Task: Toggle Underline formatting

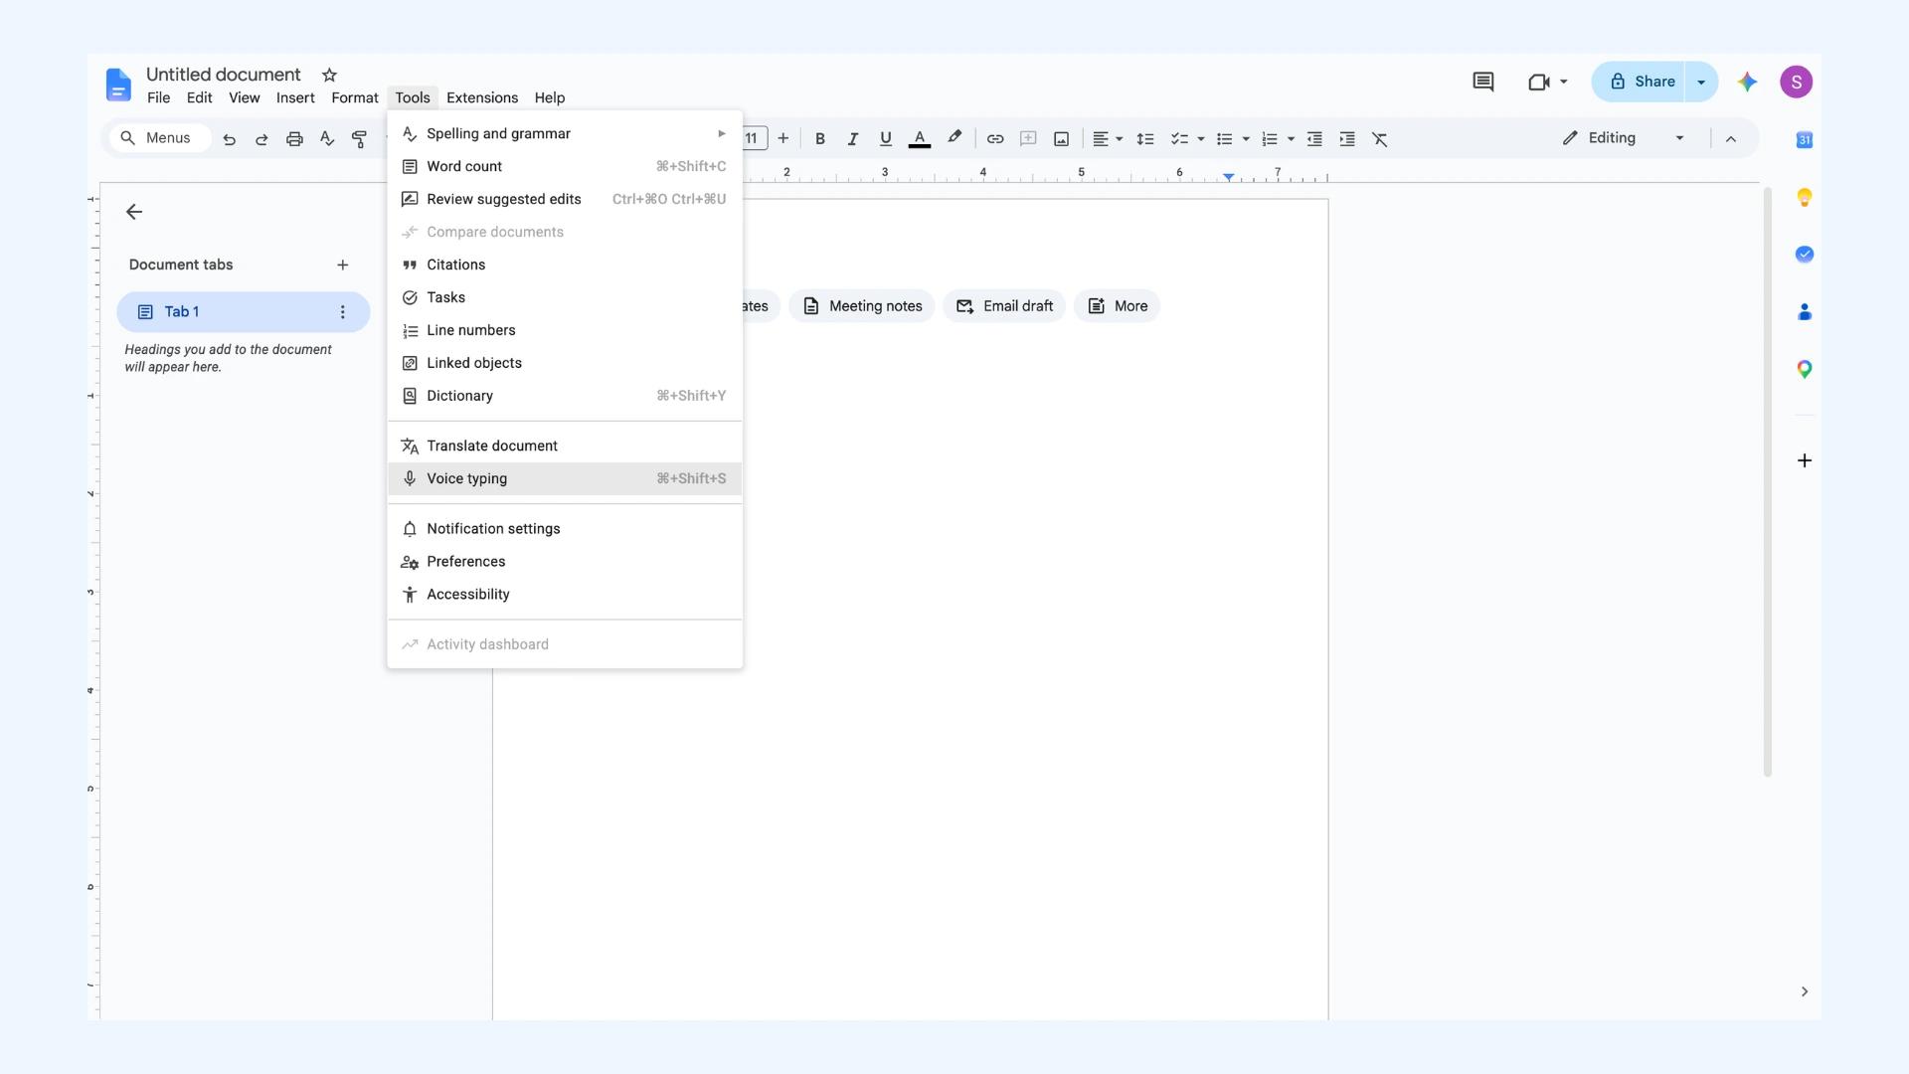Action: pos(886,139)
